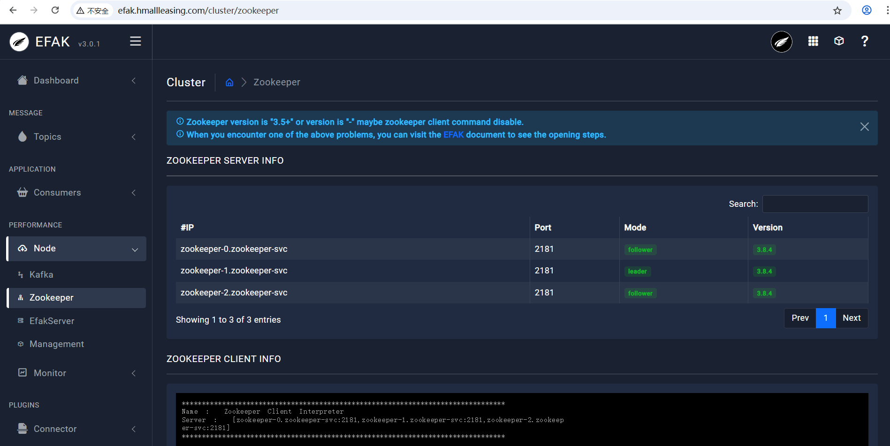Click into the table Search field
890x446 pixels.
click(x=815, y=204)
